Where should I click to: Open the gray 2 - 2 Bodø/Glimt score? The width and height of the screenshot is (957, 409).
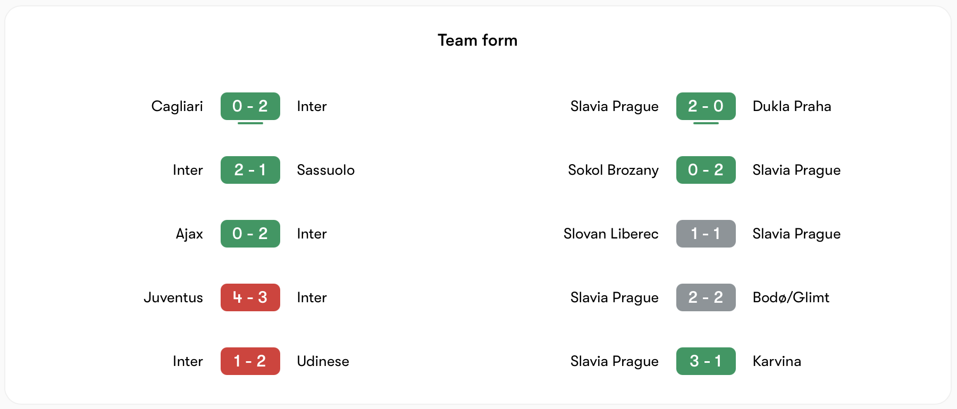(x=706, y=297)
